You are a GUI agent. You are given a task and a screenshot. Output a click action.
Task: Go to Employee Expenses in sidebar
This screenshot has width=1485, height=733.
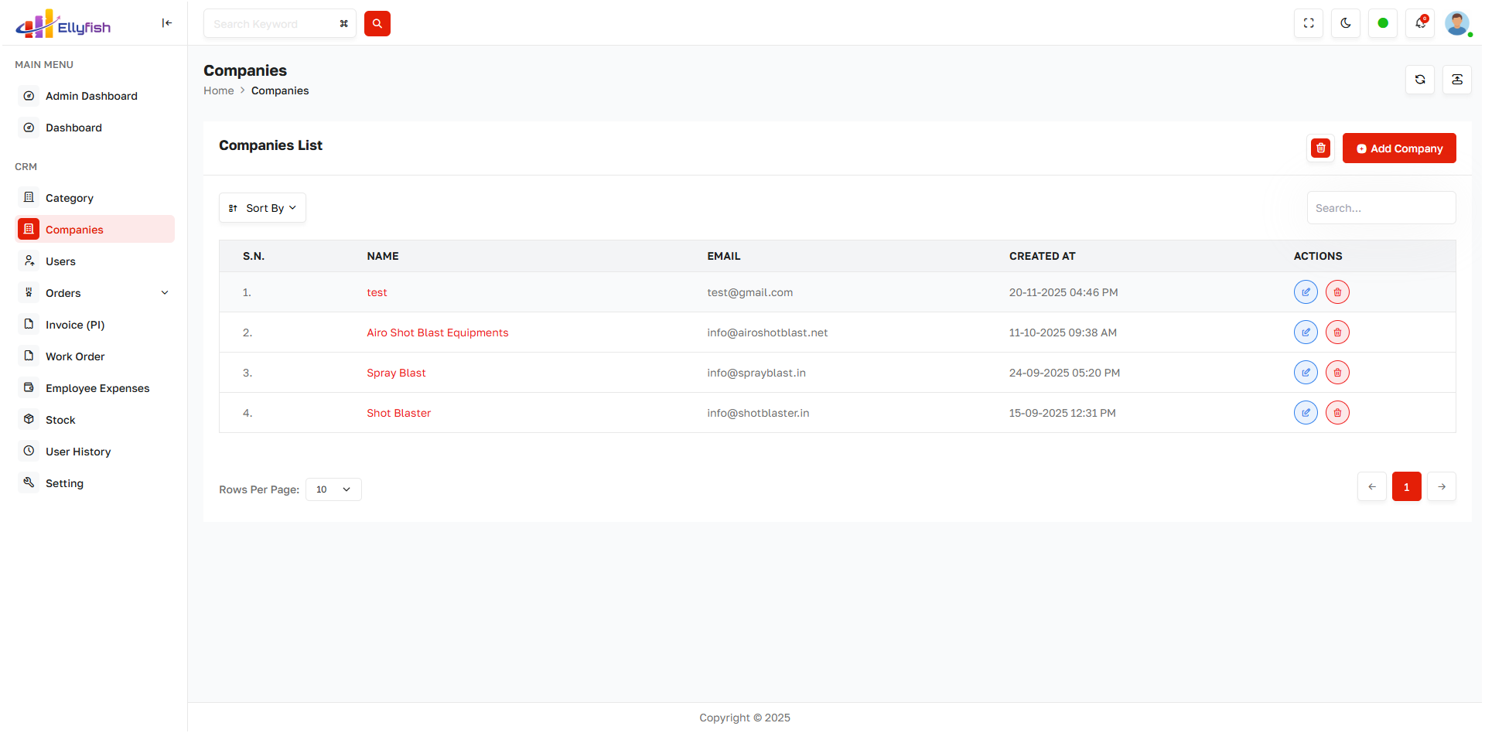97,388
